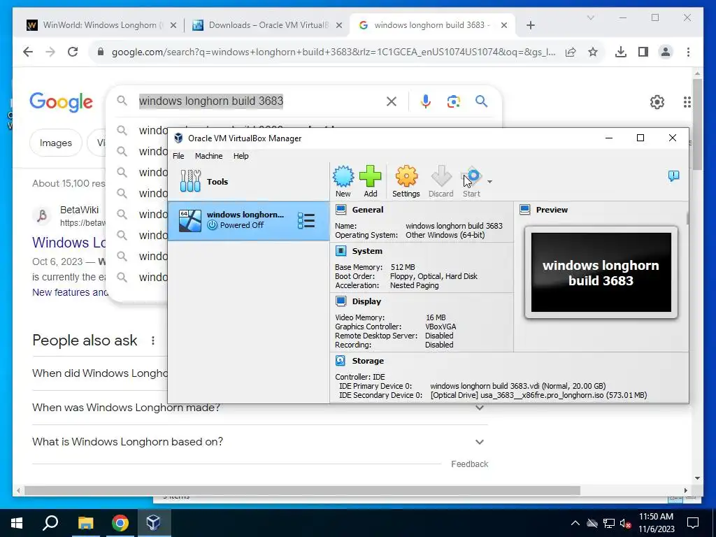The width and height of the screenshot is (716, 537).
Task: Select the windows longhorn VM entry
Action: 249,220
